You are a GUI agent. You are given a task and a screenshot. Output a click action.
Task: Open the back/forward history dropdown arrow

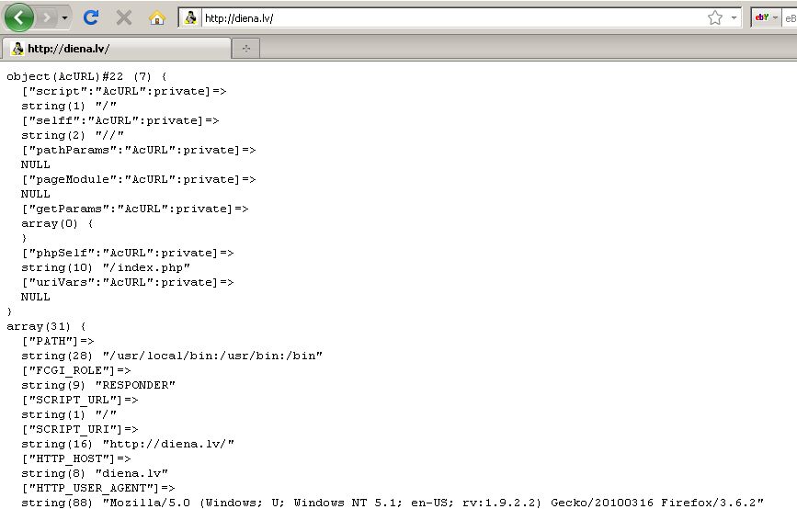coord(64,18)
